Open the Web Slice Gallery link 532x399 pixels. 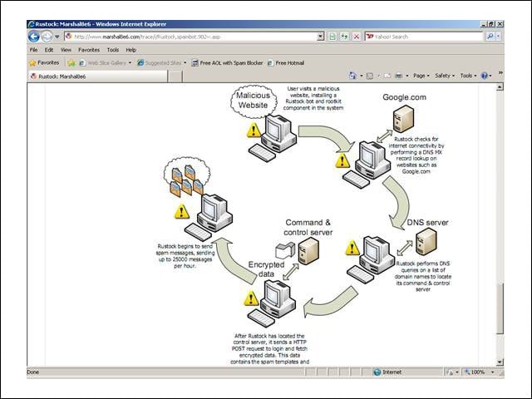coord(103,63)
